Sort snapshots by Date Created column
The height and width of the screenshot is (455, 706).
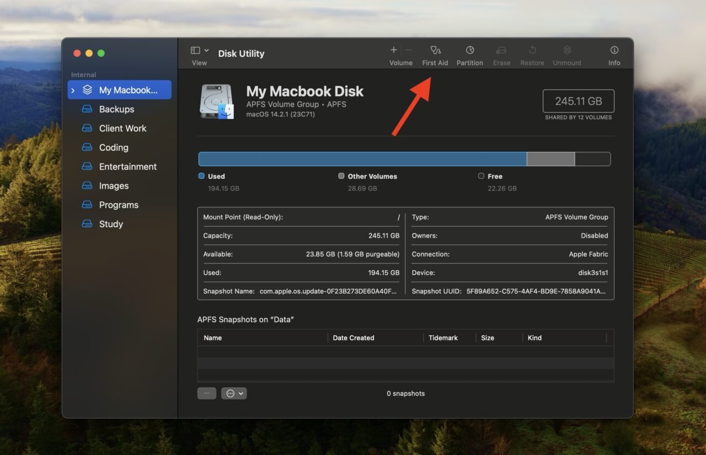(354, 338)
